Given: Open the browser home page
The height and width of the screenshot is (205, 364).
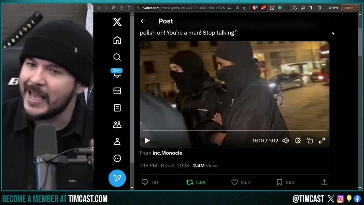Looking at the screenshot, I should (x=121, y=8).
